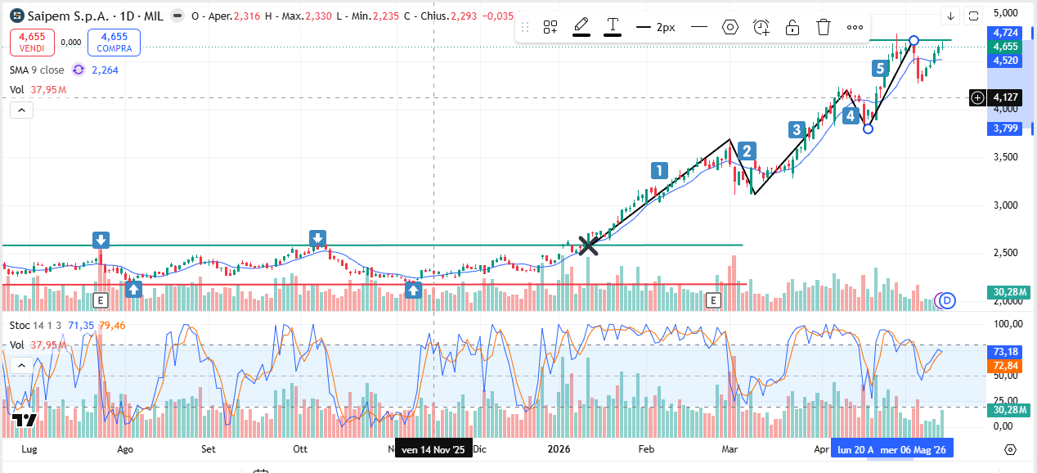Grab the dotted handle of the drawing toolbar
Image resolution: width=1037 pixels, height=473 pixels.
[525, 27]
